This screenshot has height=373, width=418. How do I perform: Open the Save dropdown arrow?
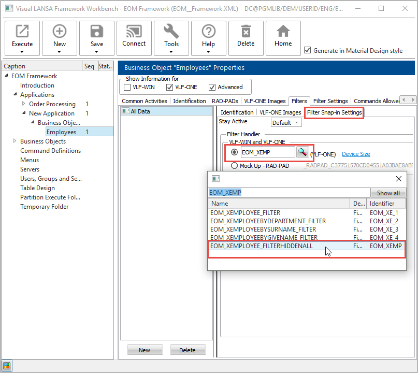[x=97, y=52]
